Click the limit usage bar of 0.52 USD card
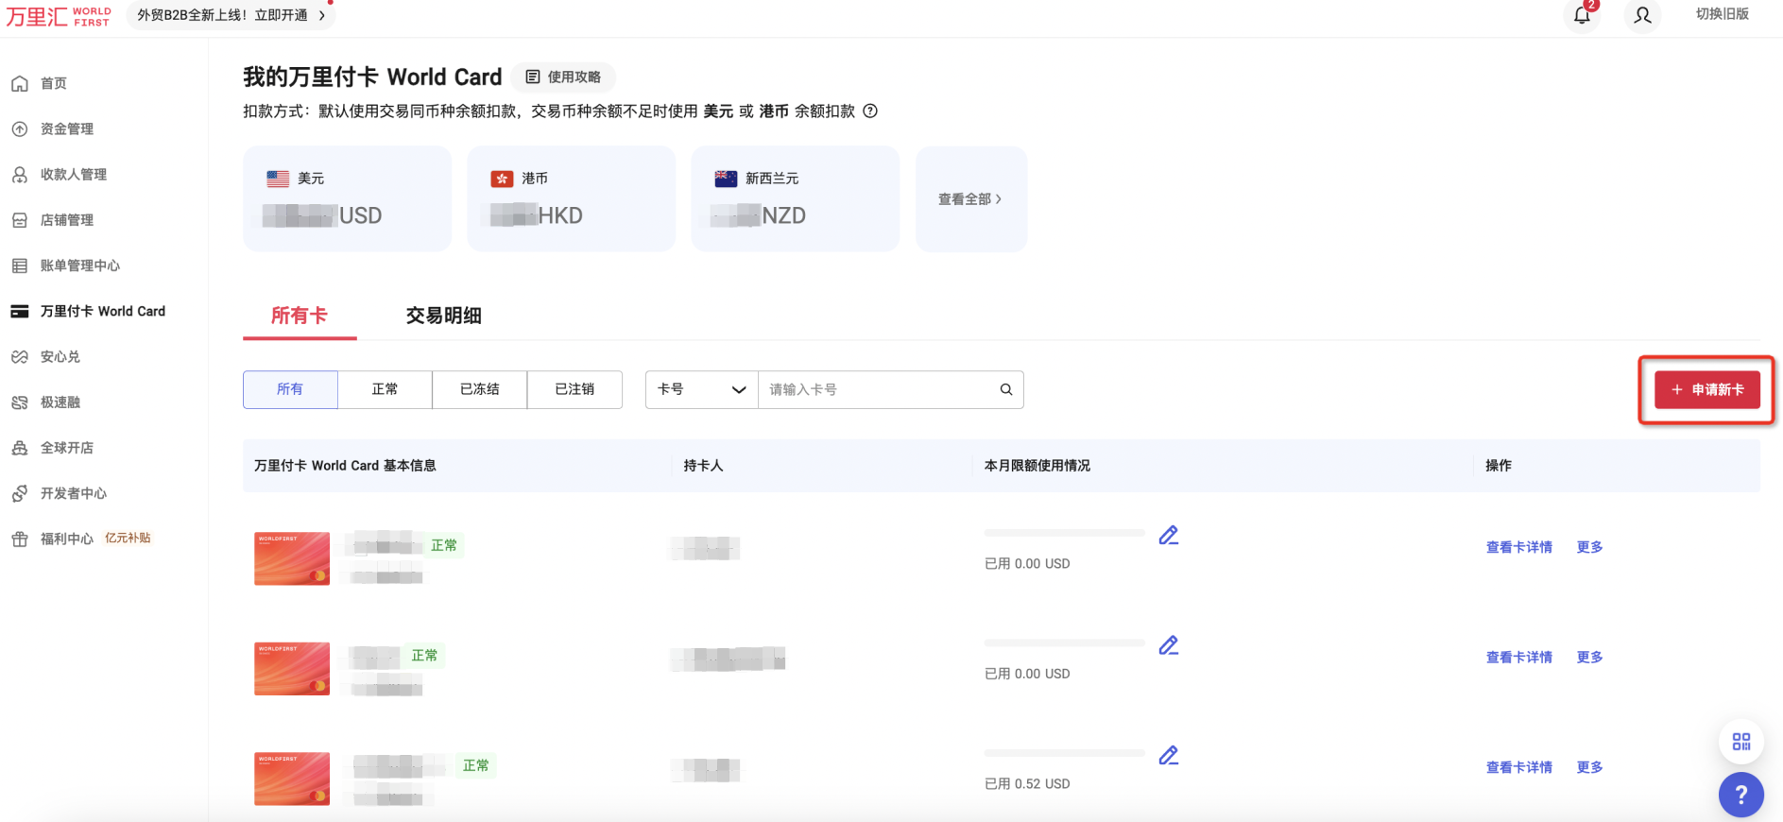Screen dimensions: 1783x822 click(x=1064, y=753)
